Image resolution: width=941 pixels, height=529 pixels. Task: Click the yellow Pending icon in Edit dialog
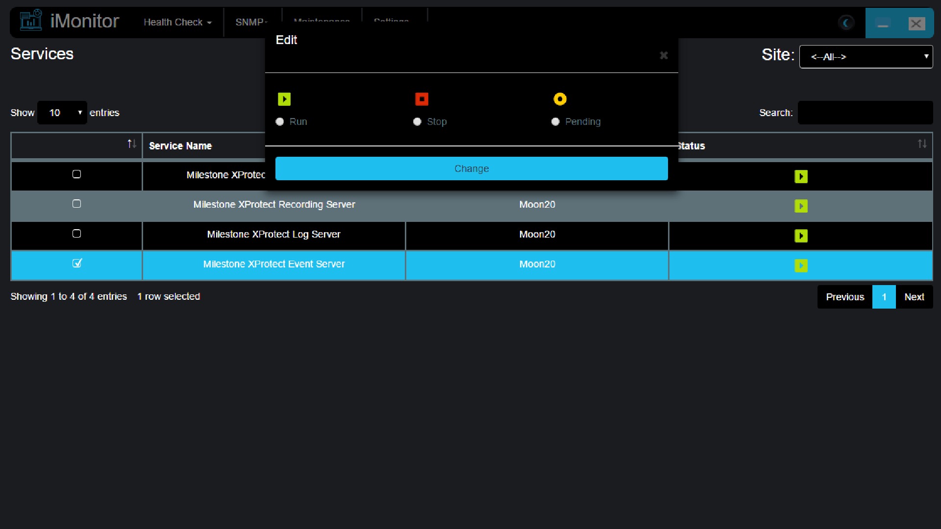pyautogui.click(x=560, y=99)
